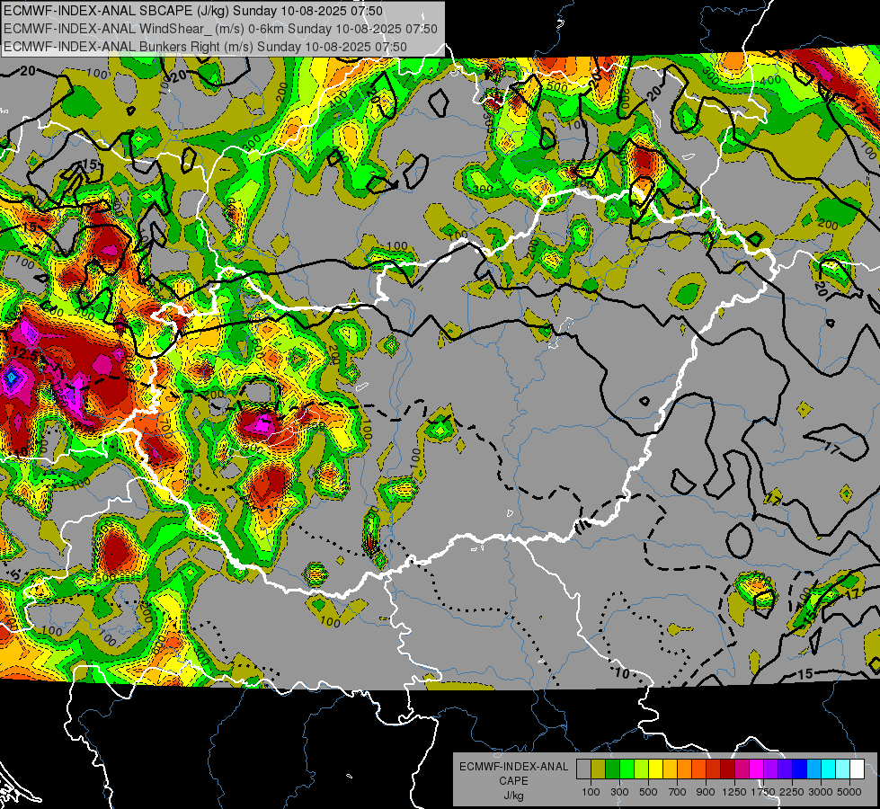Click the pure yellow legend swatch

point(655,769)
